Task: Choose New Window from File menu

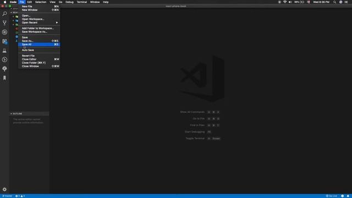Action: pyautogui.click(x=39, y=10)
